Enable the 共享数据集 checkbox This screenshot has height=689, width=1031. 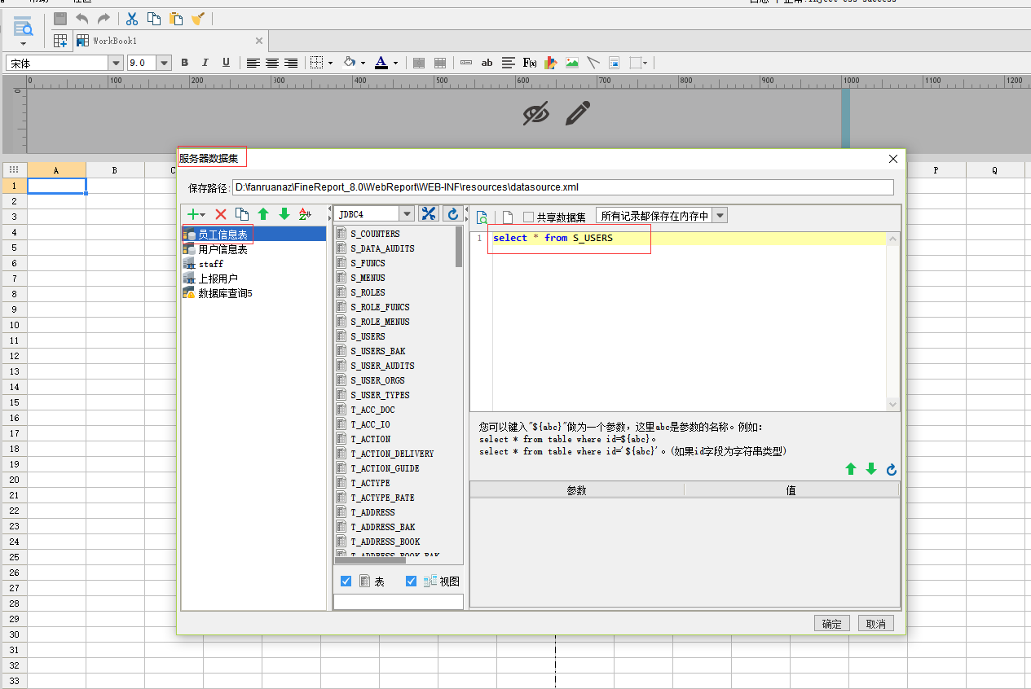click(x=528, y=217)
